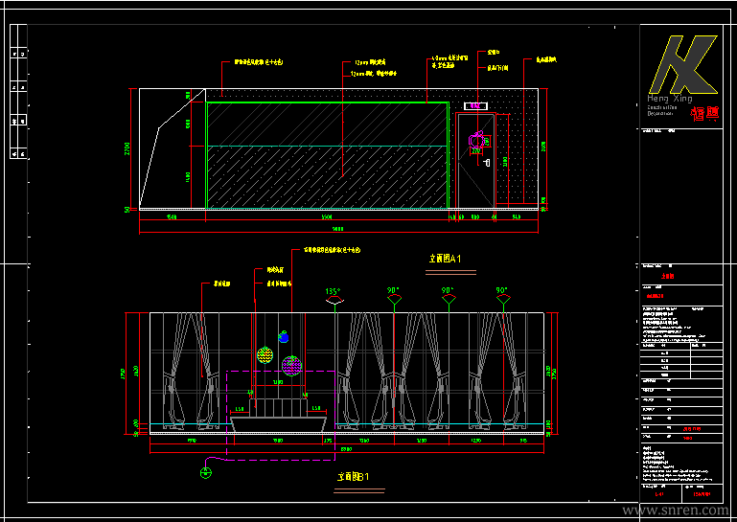
Task: Click the door handle on the door
Action: [x=487, y=163]
